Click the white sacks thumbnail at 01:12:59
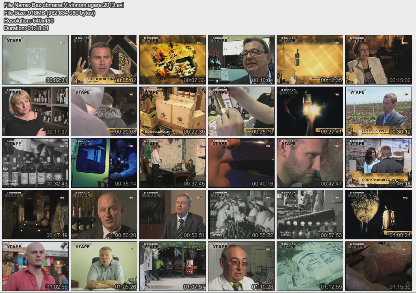Image resolution: width=416 pixels, height=293 pixels. coord(310,266)
